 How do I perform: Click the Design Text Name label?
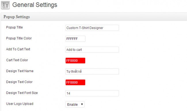tap(20, 71)
